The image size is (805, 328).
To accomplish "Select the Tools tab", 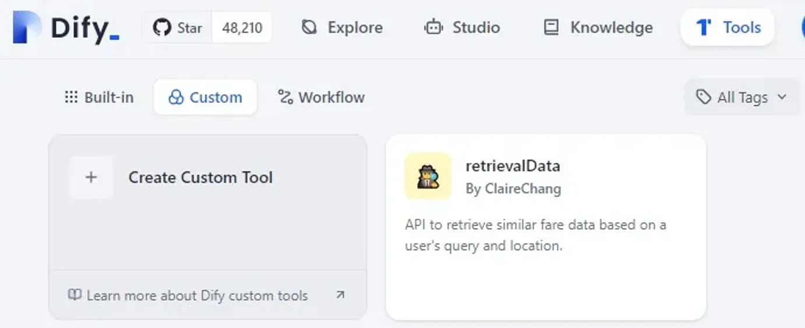I will pyautogui.click(x=728, y=27).
